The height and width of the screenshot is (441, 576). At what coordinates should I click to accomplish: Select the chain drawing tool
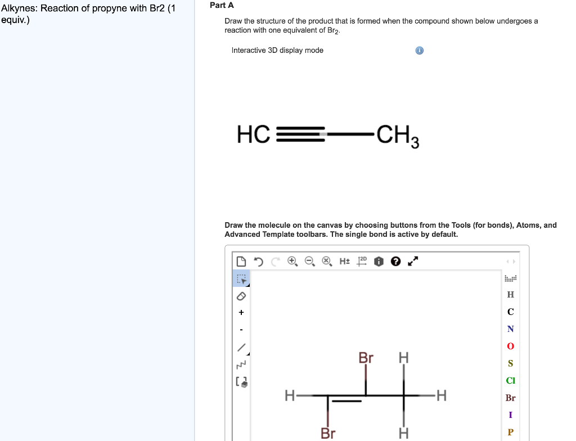click(241, 364)
